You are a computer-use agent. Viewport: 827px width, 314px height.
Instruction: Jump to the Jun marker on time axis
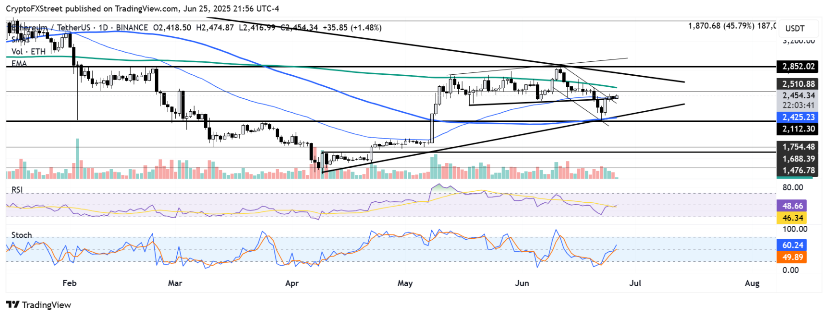tap(522, 283)
